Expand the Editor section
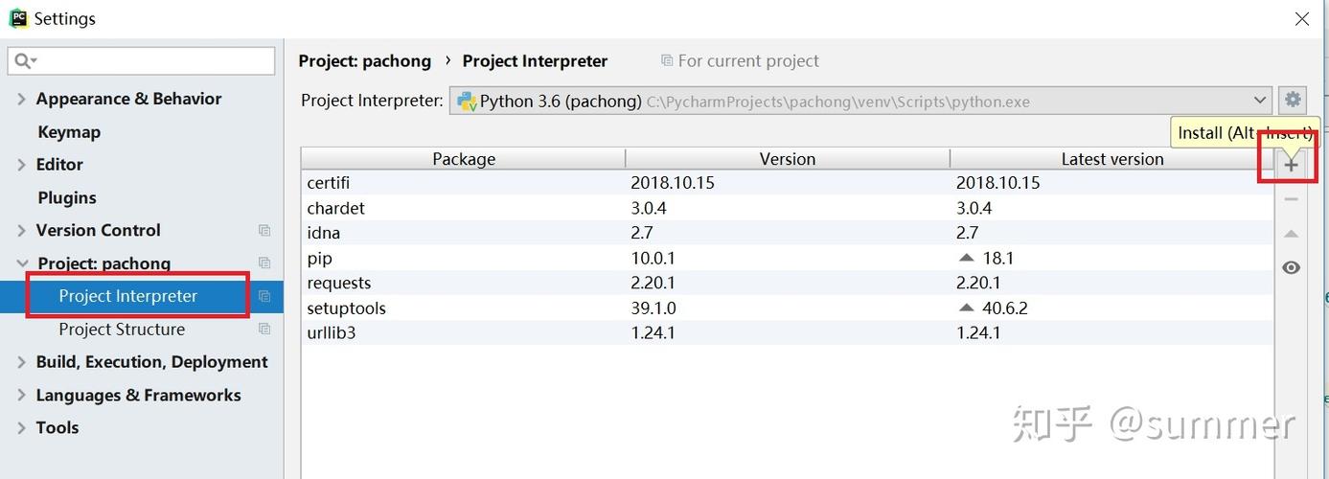The image size is (1329, 479). click(x=21, y=165)
